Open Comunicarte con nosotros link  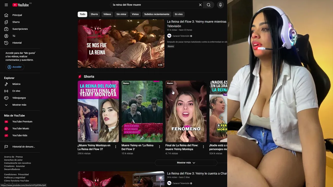(17, 163)
